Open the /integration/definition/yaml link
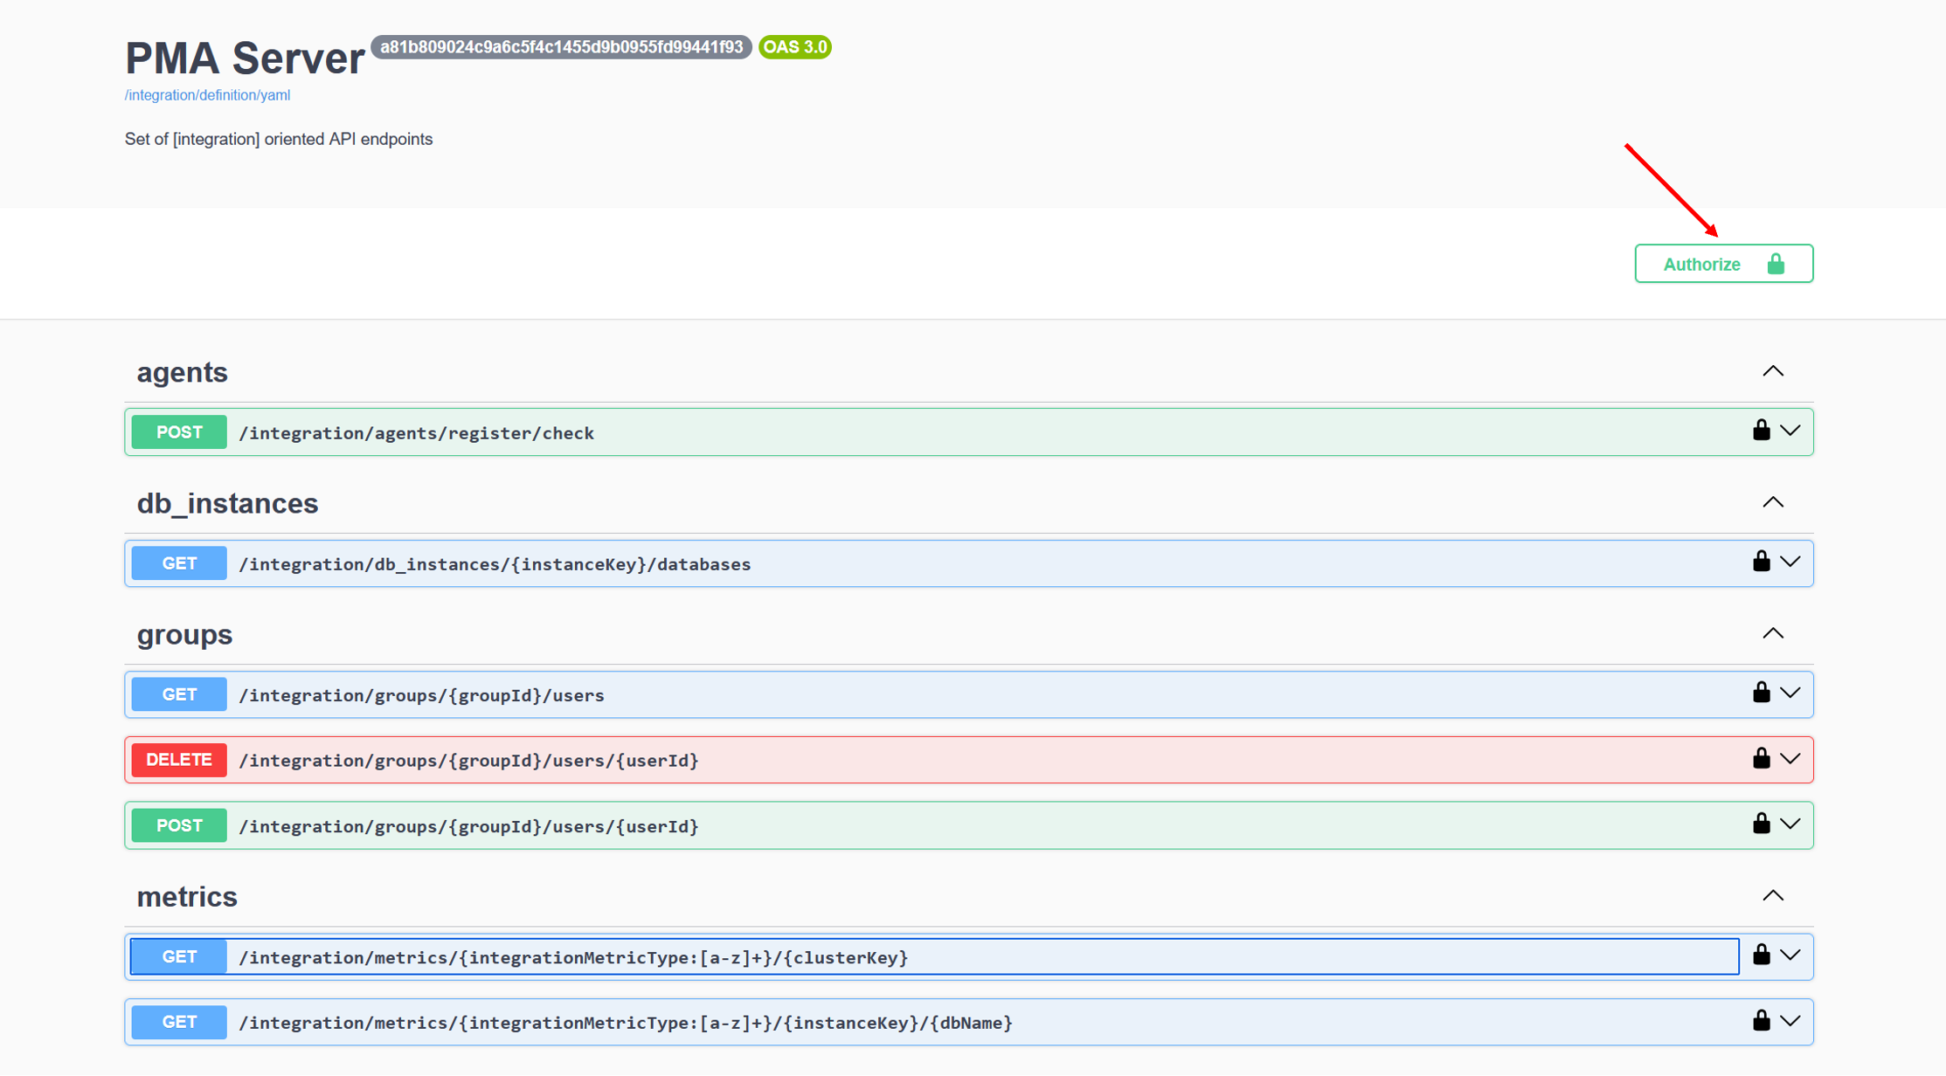 click(x=207, y=95)
